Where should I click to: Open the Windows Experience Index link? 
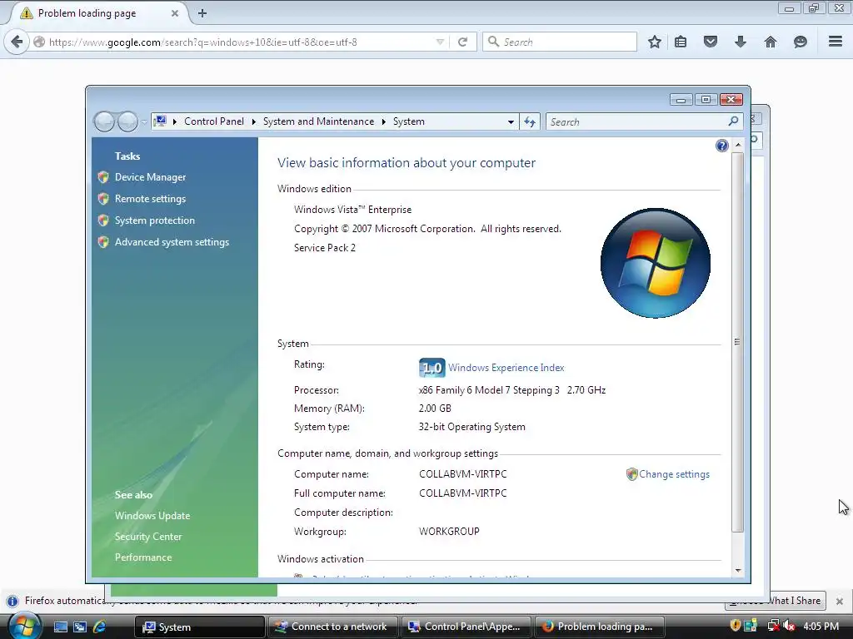point(506,368)
